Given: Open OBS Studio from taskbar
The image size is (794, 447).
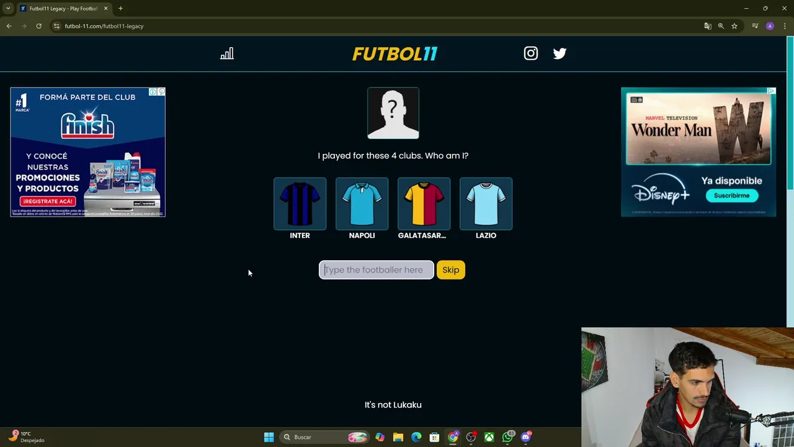Looking at the screenshot, I should (471, 437).
